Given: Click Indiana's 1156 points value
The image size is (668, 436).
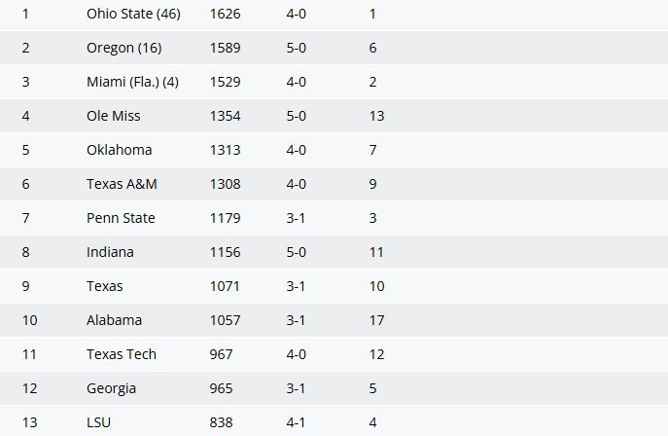Looking at the screenshot, I should click(x=225, y=252).
